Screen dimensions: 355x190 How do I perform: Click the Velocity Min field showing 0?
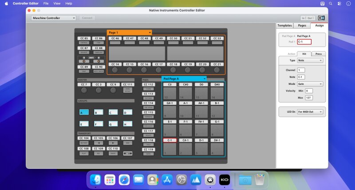pos(309,91)
